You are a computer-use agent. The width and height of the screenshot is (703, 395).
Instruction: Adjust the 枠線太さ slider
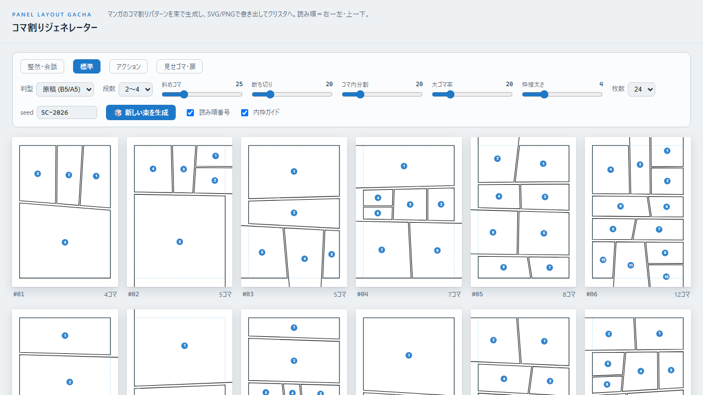click(562, 94)
